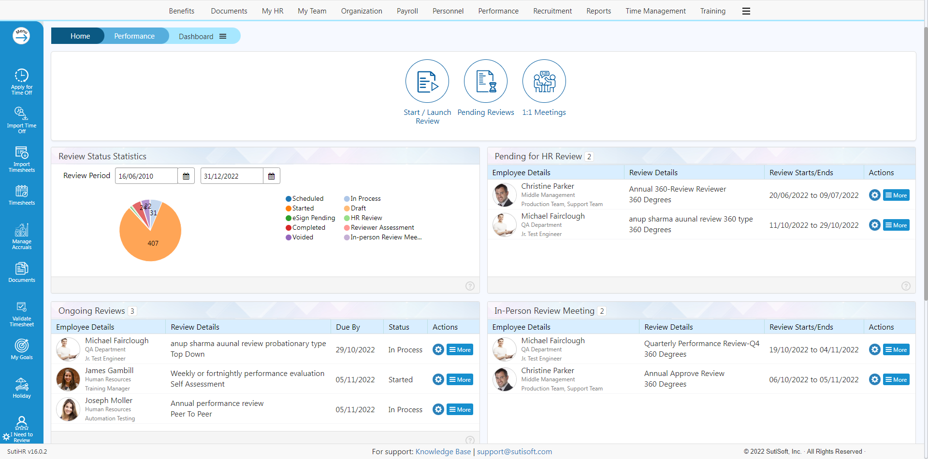Click the Home breadcrumb button
Image resolution: width=928 pixels, height=459 pixels.
[80, 36]
